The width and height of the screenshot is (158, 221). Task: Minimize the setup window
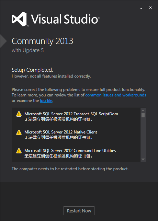pos(141,8)
